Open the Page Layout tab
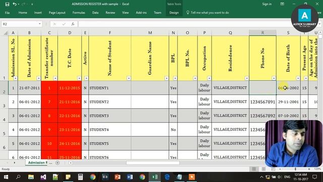This screenshot has width=323, height=182. (57, 13)
